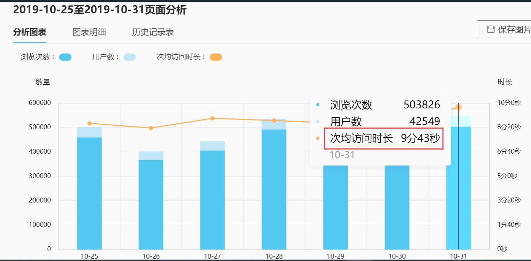This screenshot has width=531, height=261.
Task: Click the save icon in 保存图片
Action: [491, 29]
